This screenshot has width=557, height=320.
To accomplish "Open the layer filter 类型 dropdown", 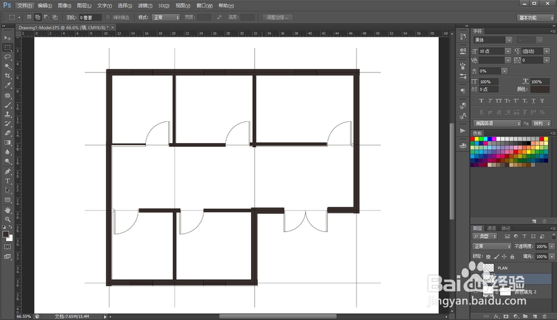I will click(x=485, y=237).
